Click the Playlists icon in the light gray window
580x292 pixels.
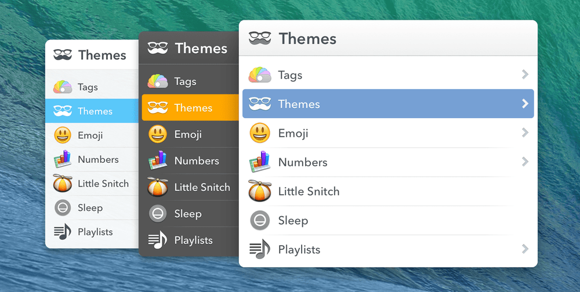pos(63,232)
